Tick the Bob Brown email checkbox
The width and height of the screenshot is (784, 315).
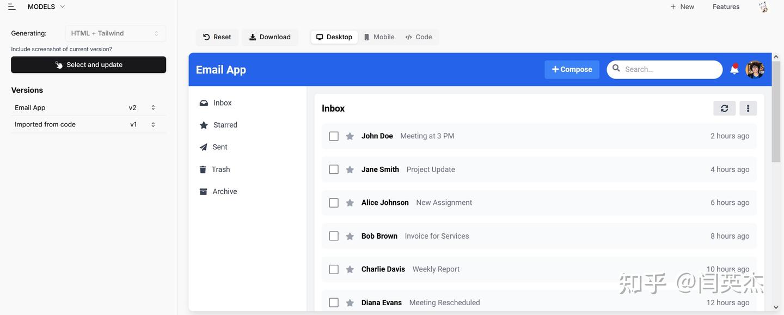click(334, 236)
